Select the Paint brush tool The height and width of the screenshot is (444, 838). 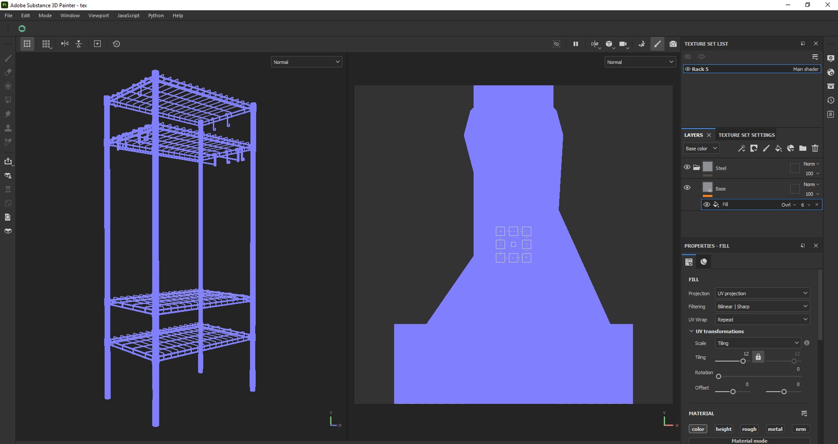[8, 58]
